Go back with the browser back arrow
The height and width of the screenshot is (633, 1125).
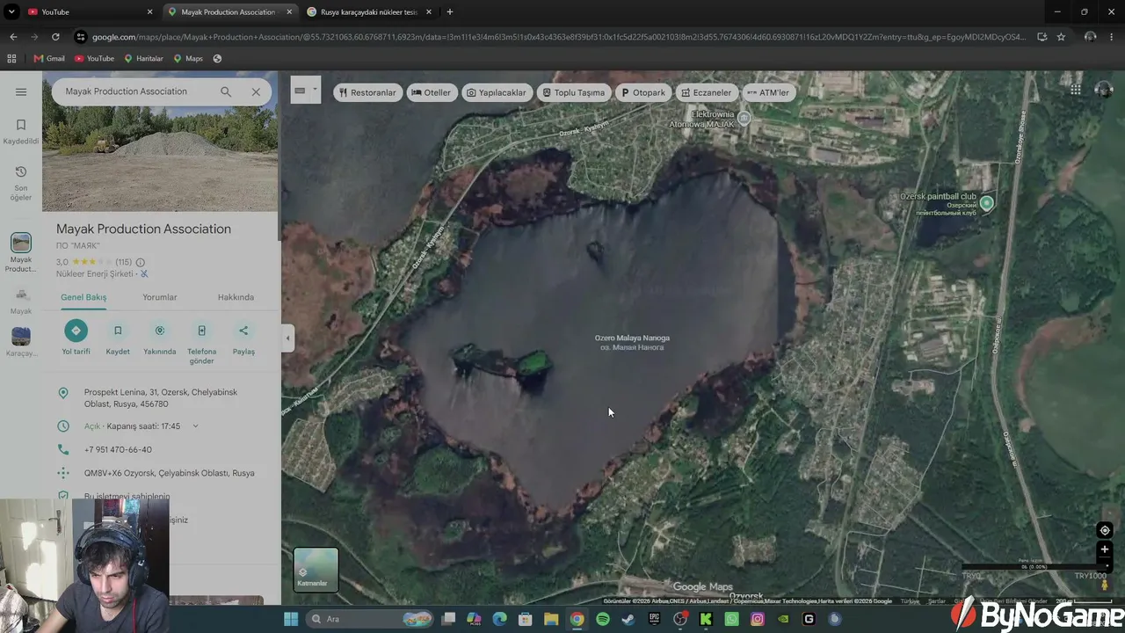coord(13,37)
